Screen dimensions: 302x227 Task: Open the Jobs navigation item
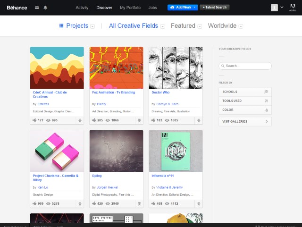152,8
